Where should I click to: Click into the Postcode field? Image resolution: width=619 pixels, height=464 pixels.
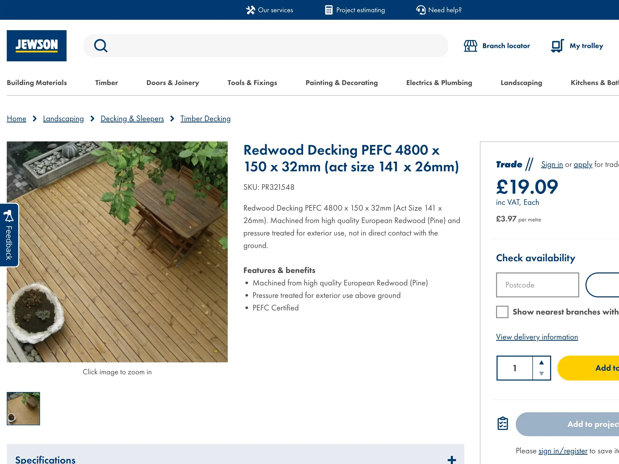[537, 285]
